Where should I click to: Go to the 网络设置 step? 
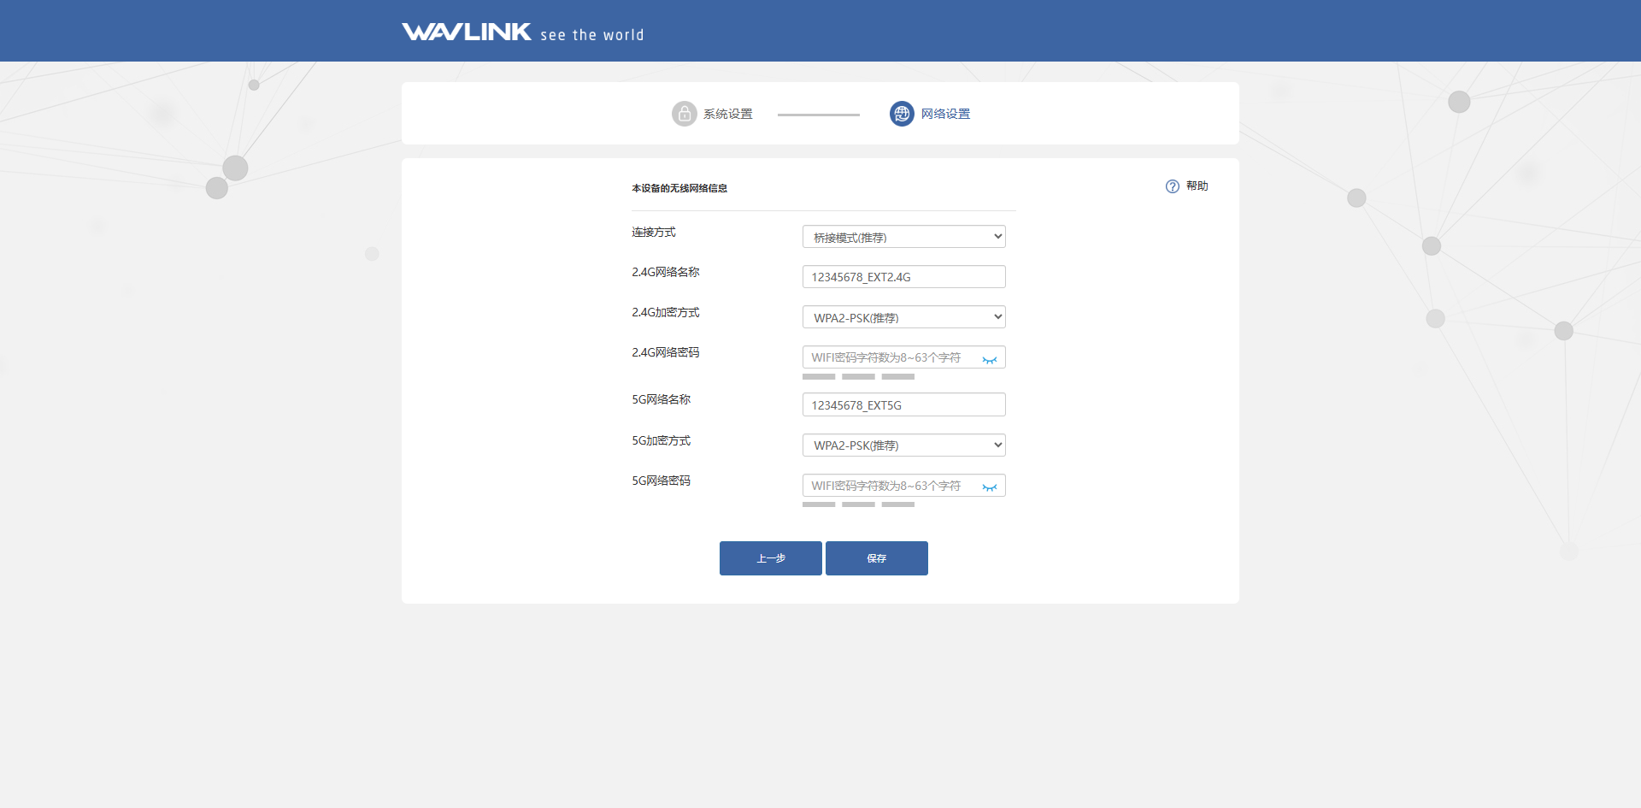coord(945,114)
